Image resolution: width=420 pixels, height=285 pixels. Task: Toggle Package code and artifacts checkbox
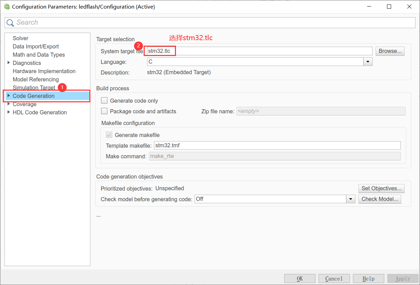104,111
